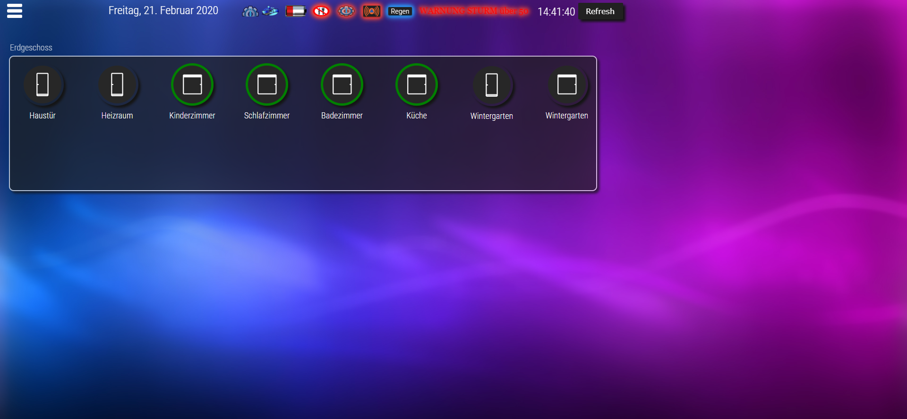Screen dimensions: 907x419
Task: Click the clock showing 14:41:40
Action: (x=556, y=12)
